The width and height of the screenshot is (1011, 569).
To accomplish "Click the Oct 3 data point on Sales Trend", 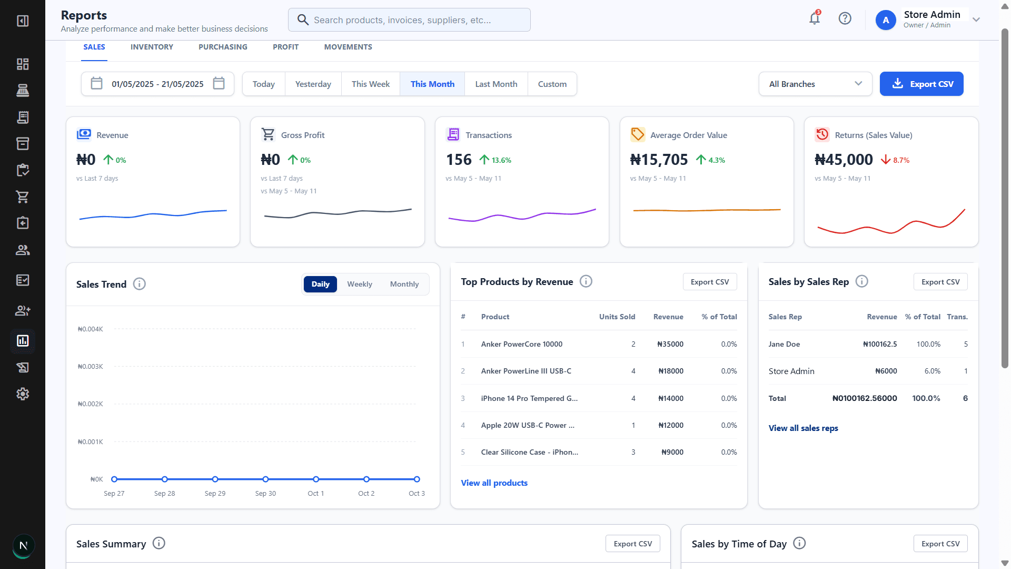I will (417, 479).
